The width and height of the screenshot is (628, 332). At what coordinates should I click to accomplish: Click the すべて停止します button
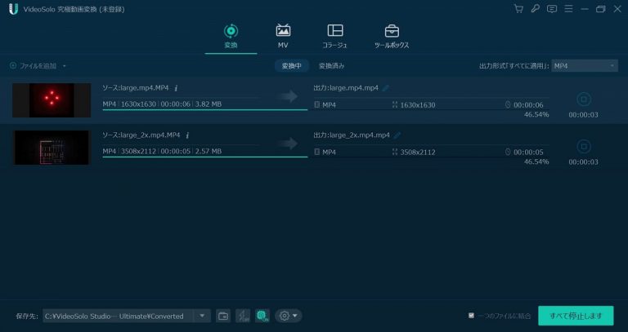tap(576, 316)
